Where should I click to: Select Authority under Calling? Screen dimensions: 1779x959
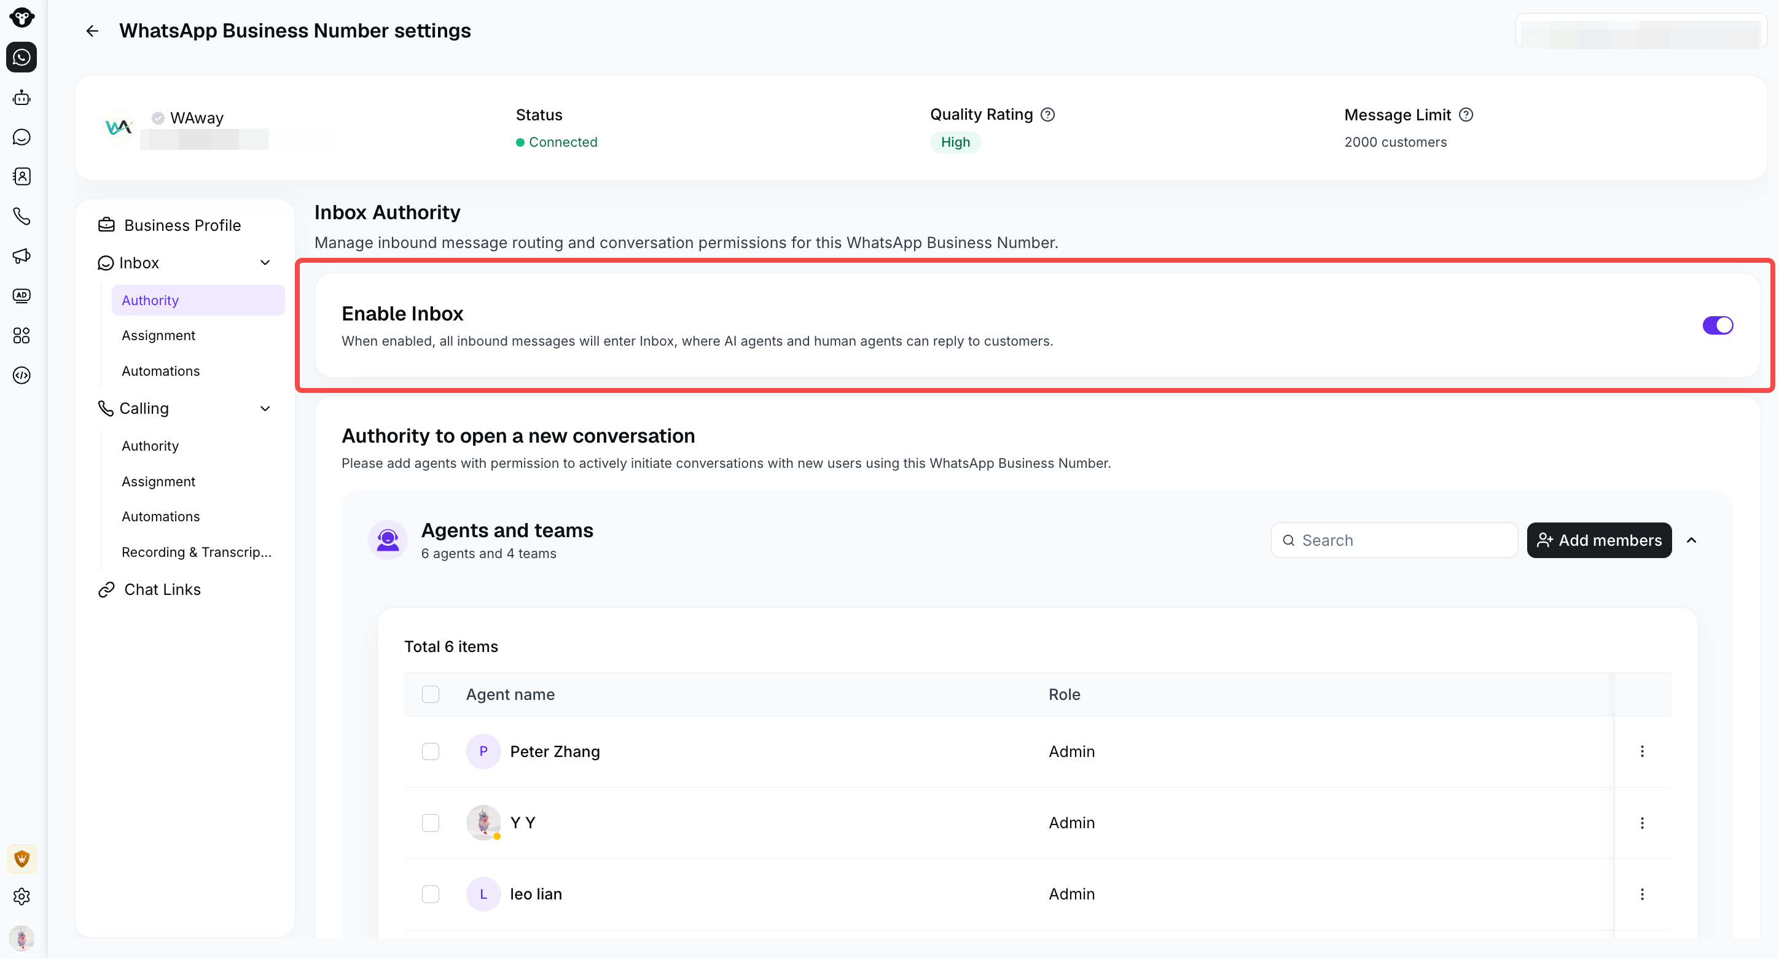[x=150, y=446]
